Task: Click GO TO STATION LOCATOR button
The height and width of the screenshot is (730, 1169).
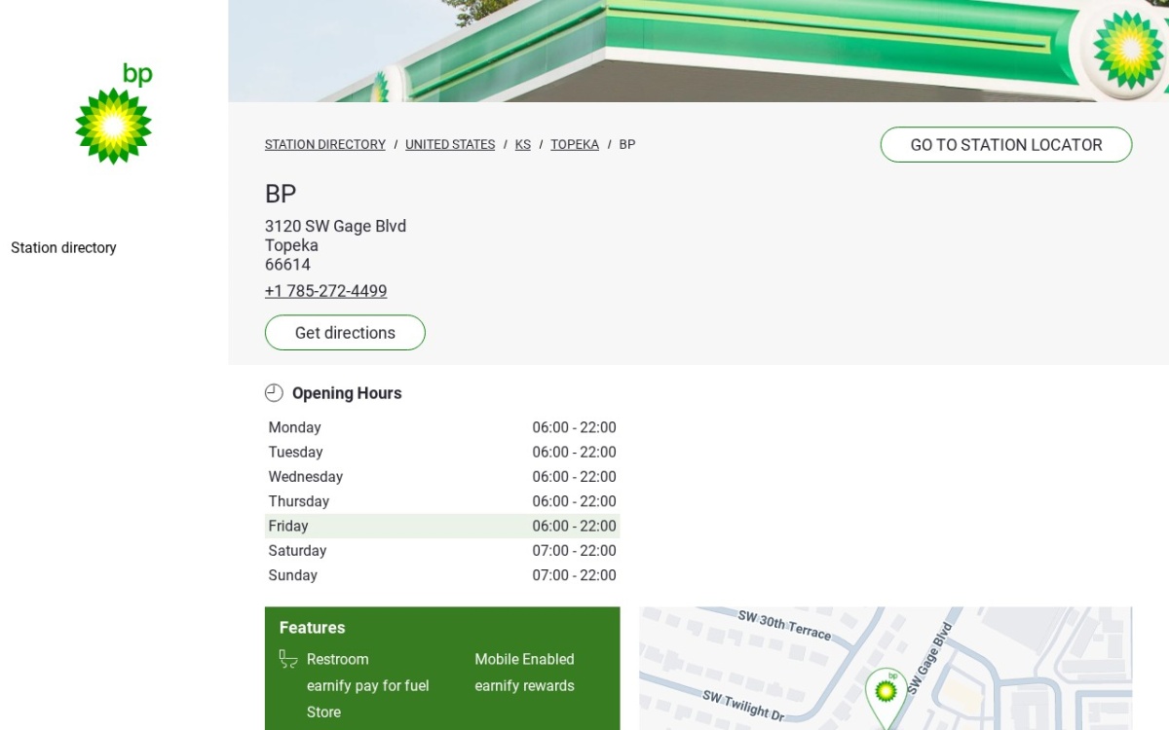Action: [x=1006, y=145]
